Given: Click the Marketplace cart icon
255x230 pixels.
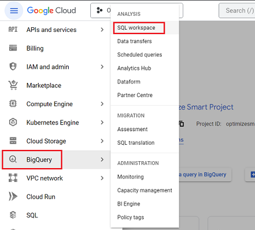Looking at the screenshot, I should coord(13,85).
